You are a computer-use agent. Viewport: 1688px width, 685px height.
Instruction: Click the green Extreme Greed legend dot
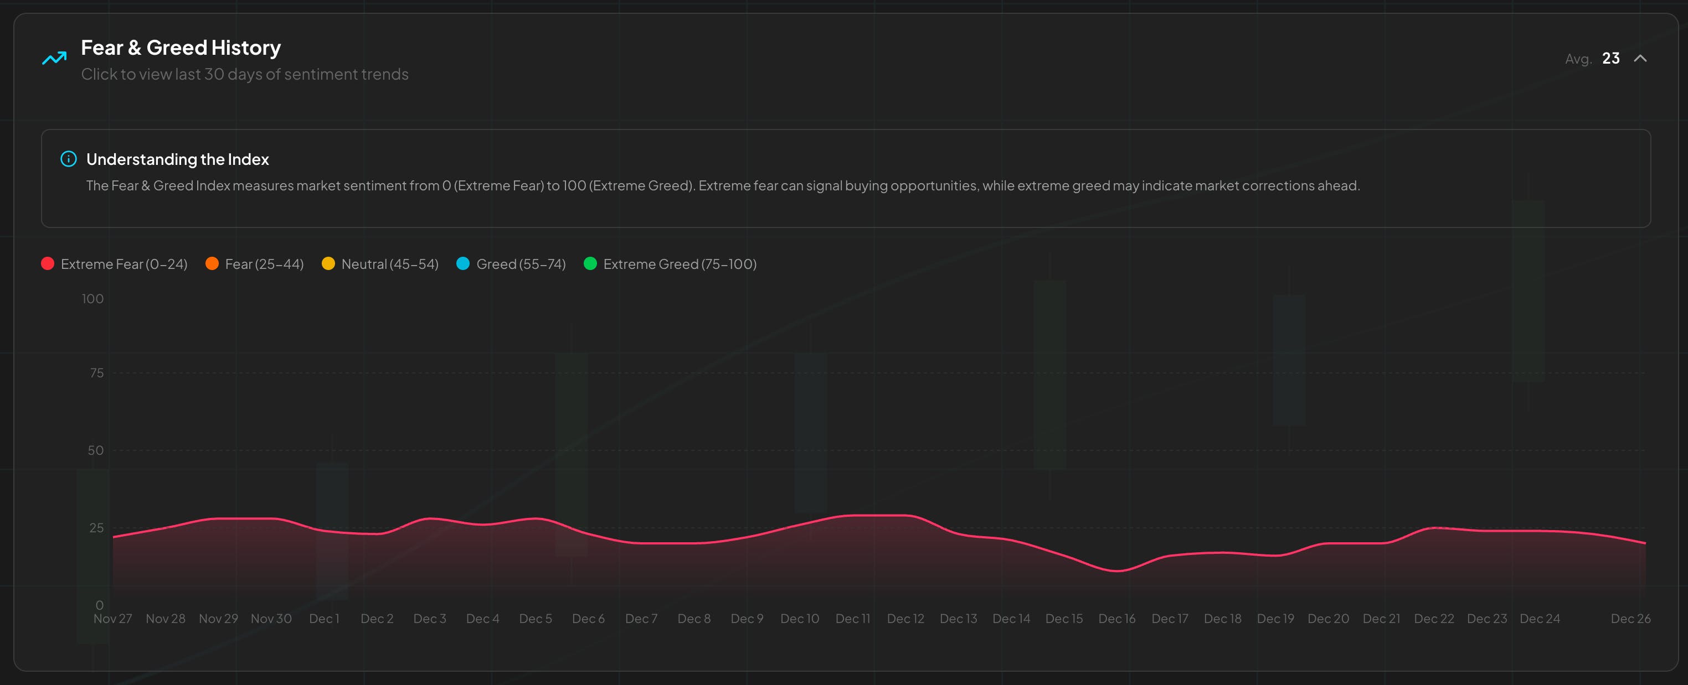(590, 263)
